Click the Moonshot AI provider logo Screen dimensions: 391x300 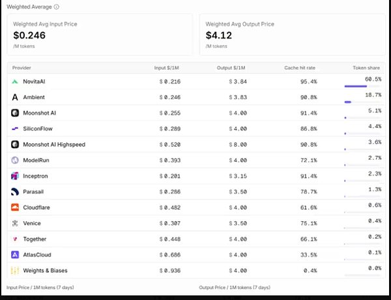point(15,113)
